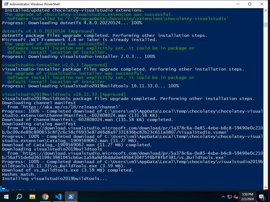This screenshot has width=270, height=202.
Task: Click 'The upgrade of visualstudio-installer was successful.' line
Action: [74, 73]
